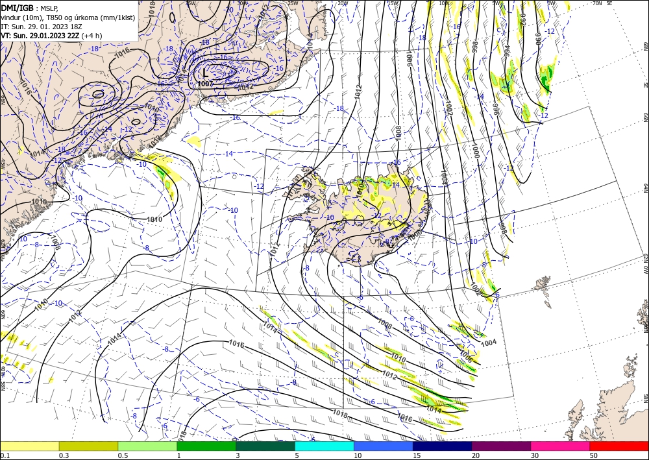649x460 pixels.
Task: Pick the cyan 5–10 legend color segment
Action: click(324, 446)
